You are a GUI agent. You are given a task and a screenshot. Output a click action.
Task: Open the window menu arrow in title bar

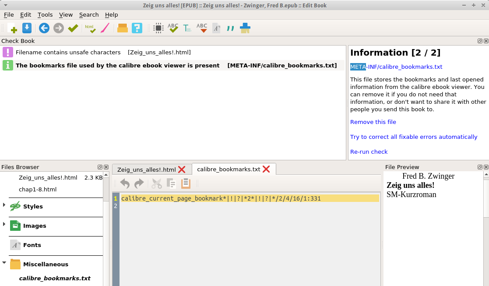pyautogui.click(x=5, y=5)
